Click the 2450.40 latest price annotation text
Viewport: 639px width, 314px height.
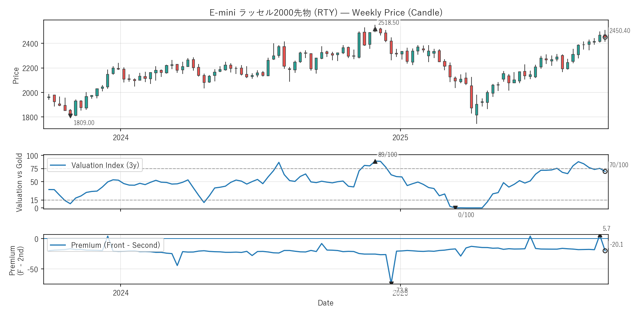[619, 31]
